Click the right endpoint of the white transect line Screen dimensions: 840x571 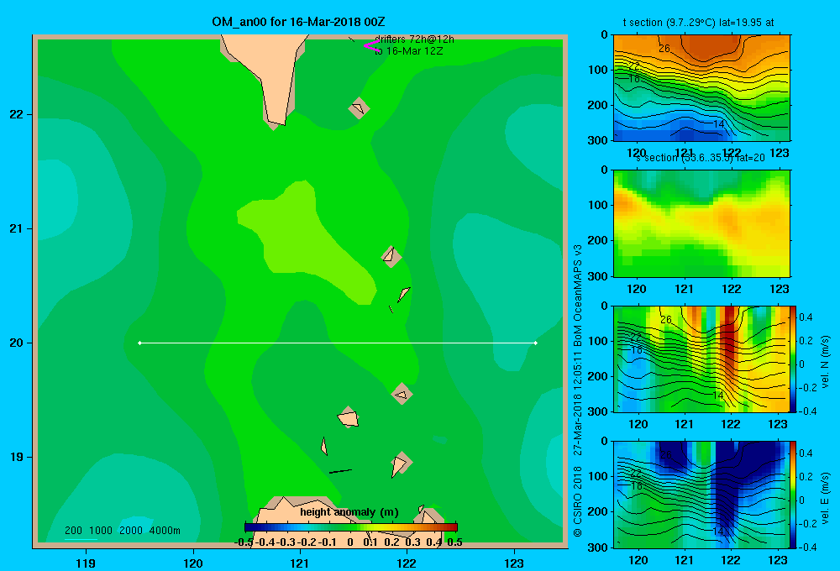536,343
